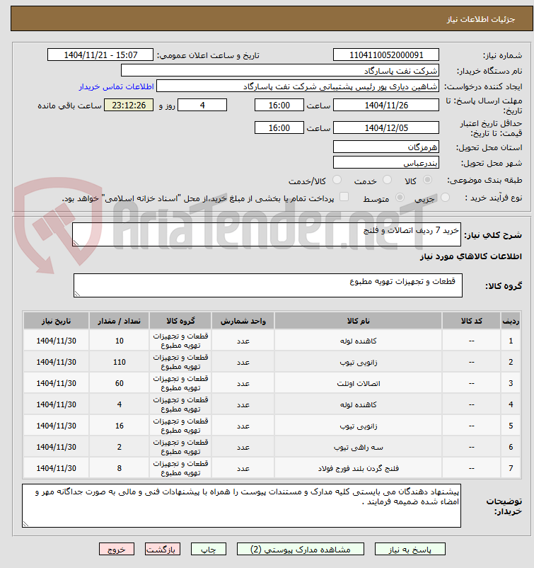Click کاهنده لوله in row 4

point(358,404)
